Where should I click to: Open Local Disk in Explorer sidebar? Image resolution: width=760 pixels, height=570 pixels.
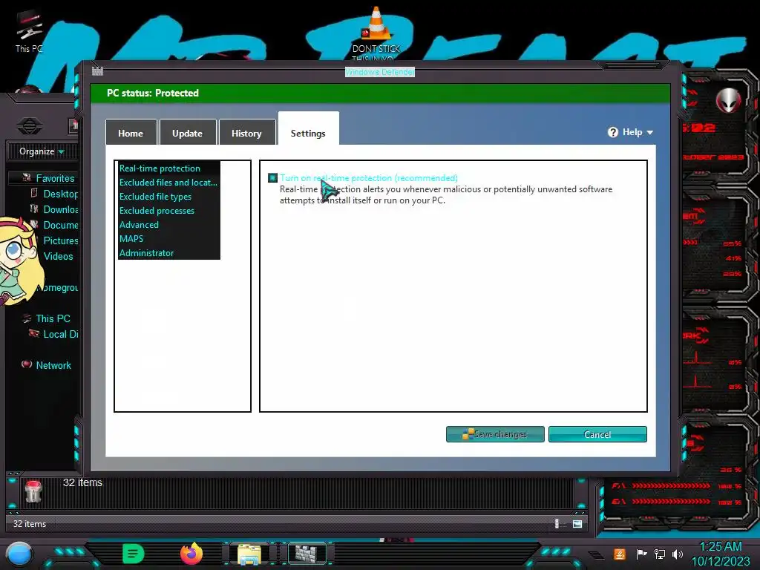click(x=60, y=334)
